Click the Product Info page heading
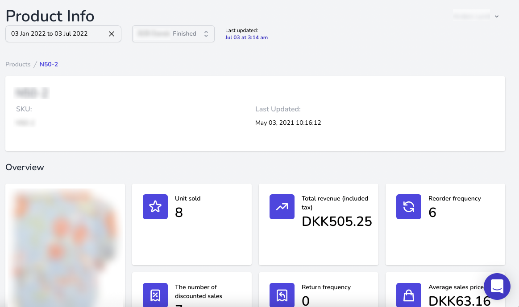Image resolution: width=519 pixels, height=307 pixels. [50, 16]
